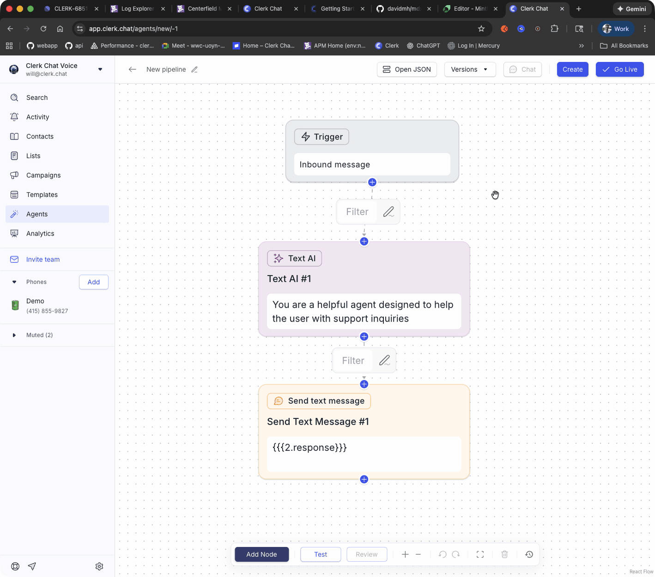
Task: Edit the first Filter via its pencil icon
Action: tap(388, 212)
